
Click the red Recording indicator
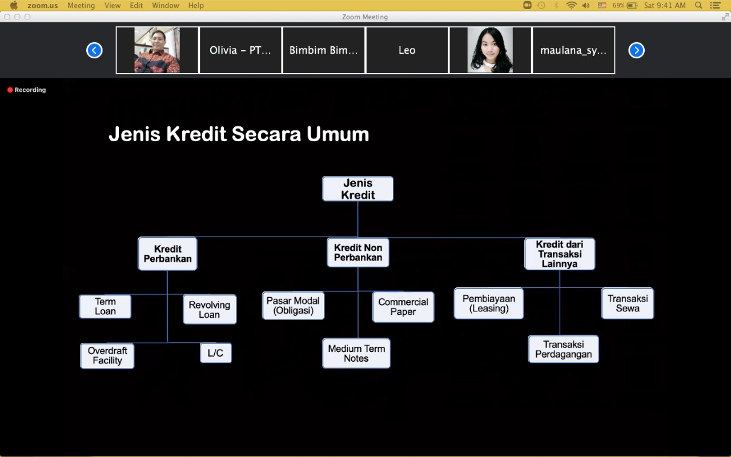(27, 90)
